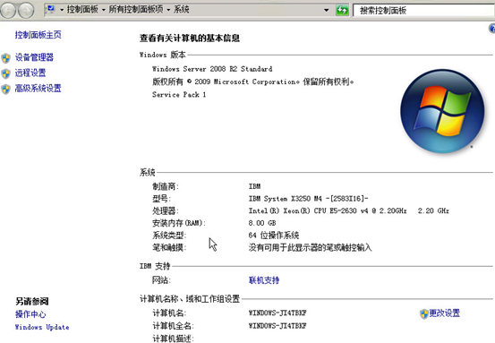Expand the dropdown arrow before 控制面板
This screenshot has height=343, width=495.
click(62, 10)
